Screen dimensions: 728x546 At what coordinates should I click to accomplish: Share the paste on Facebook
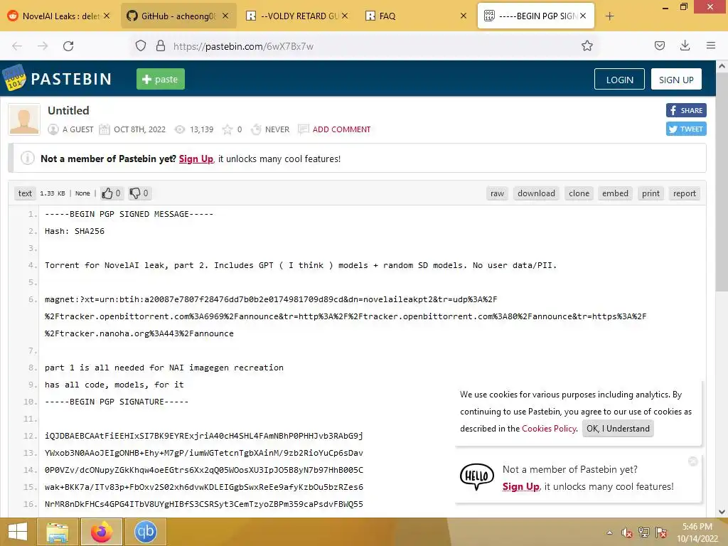point(686,110)
